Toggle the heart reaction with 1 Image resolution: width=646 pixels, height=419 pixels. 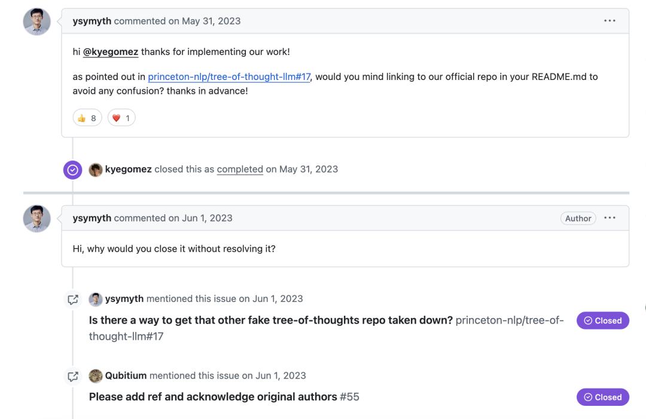(121, 118)
